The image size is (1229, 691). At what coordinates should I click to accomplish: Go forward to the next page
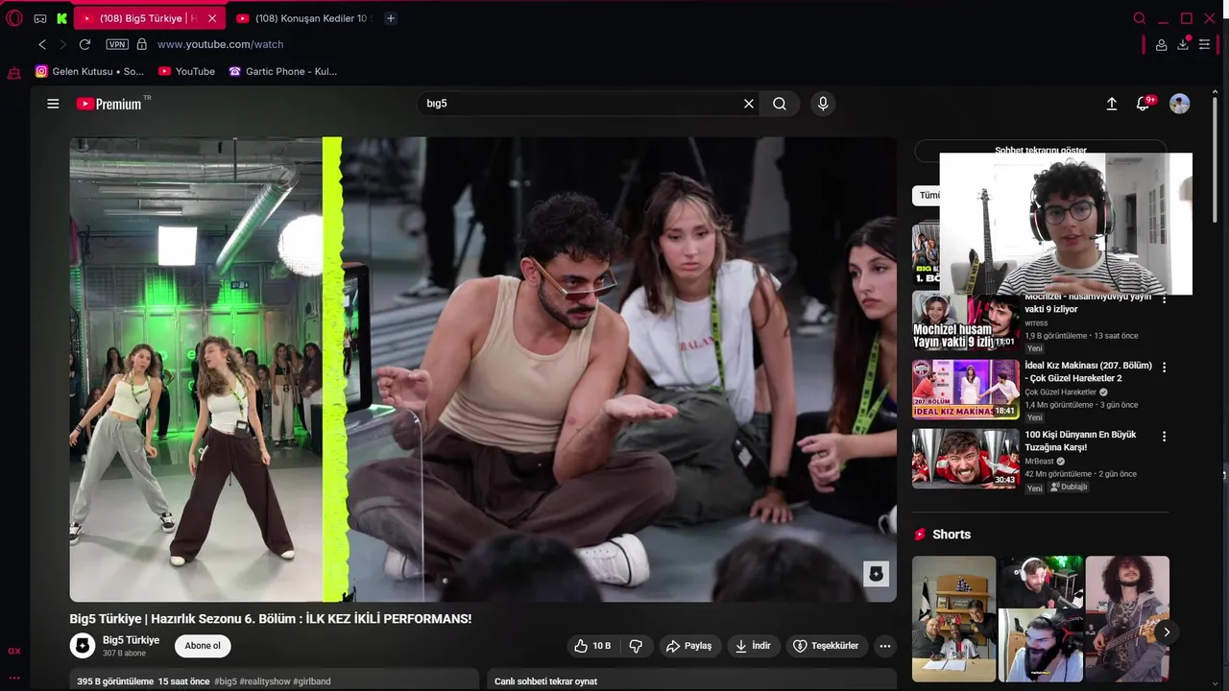point(63,44)
